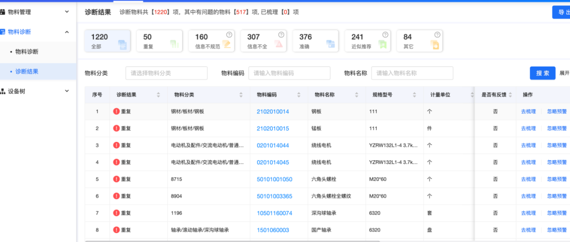Open material code 1501060003 link

pyautogui.click(x=273, y=230)
